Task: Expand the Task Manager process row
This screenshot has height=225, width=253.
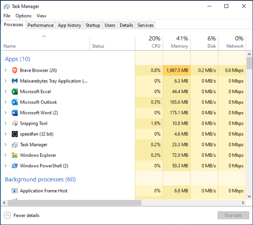Action: pos(5,145)
